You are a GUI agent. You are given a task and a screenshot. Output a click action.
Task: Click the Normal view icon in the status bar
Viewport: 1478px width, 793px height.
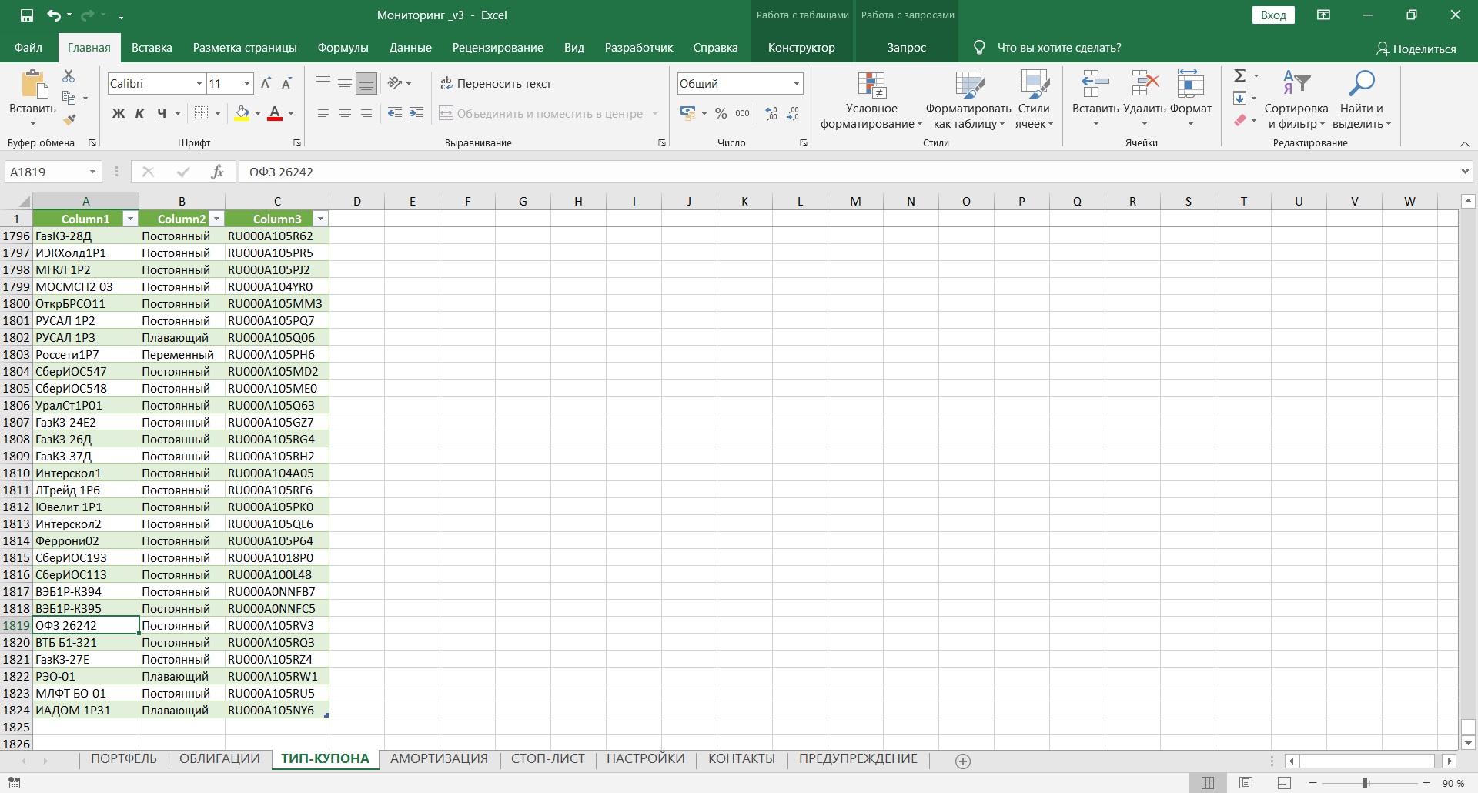point(1208,783)
